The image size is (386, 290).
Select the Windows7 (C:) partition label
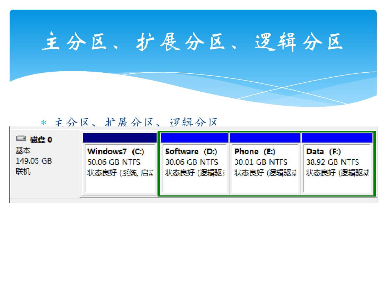[116, 151]
